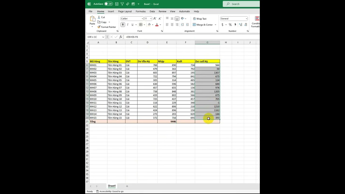The height and width of the screenshot is (194, 345).
Task: Click Increase Decimal icon
Action: [241, 25]
